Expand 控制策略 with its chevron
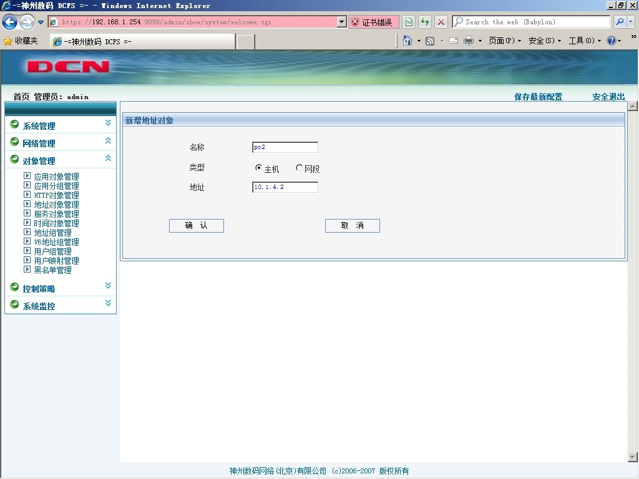639x479 pixels. pyautogui.click(x=108, y=286)
